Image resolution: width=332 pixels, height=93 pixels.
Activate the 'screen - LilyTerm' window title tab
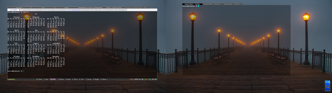90,7
